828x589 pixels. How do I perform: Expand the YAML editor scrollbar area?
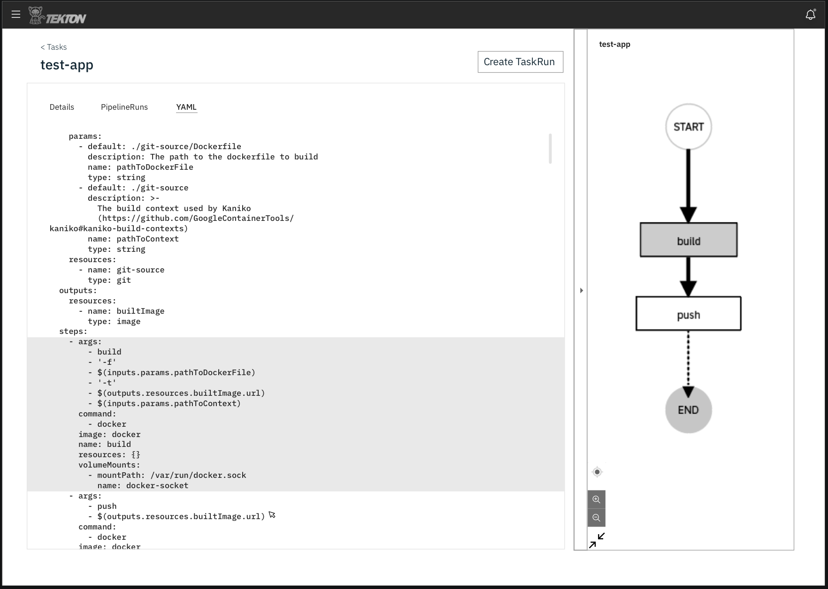551,148
